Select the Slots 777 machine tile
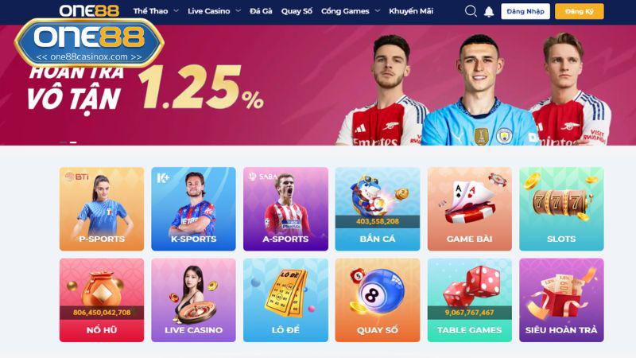The image size is (636, 358). [561, 208]
